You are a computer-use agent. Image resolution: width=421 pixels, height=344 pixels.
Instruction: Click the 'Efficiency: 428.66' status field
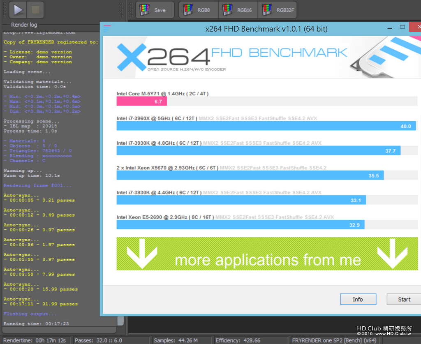click(251, 340)
